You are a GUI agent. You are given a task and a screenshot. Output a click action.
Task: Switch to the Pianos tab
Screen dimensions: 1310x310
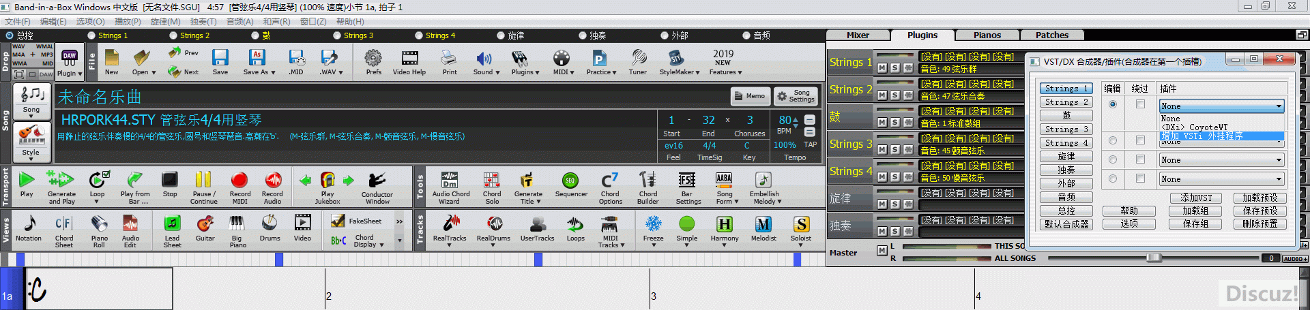987,35
